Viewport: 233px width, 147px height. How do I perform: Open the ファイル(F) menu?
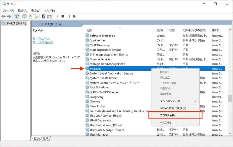[x=8, y=10]
